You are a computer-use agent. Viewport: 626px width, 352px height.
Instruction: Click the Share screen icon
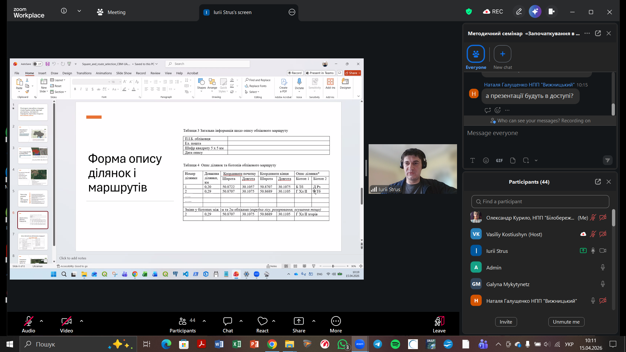[298, 321]
